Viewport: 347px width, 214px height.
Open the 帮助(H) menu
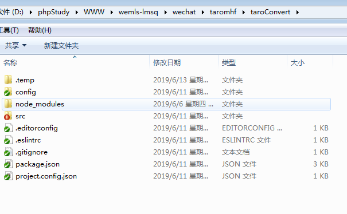pyautogui.click(x=40, y=30)
